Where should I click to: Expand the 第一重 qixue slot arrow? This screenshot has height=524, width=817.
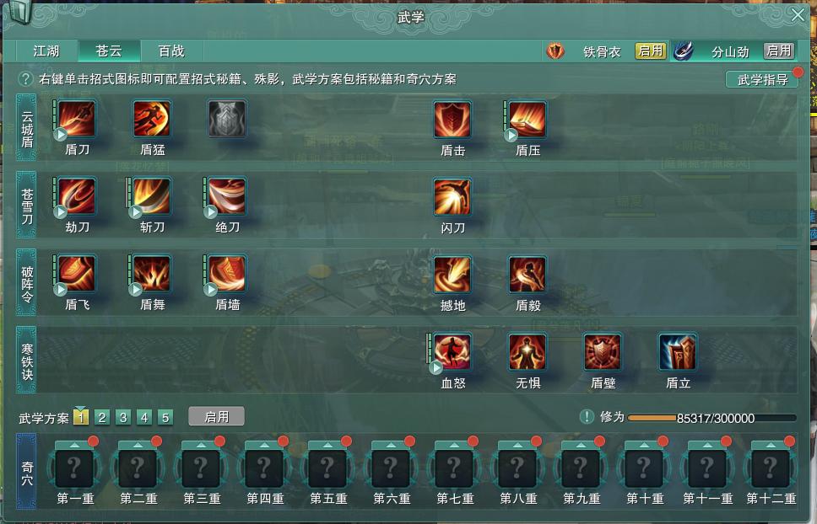[x=74, y=445]
